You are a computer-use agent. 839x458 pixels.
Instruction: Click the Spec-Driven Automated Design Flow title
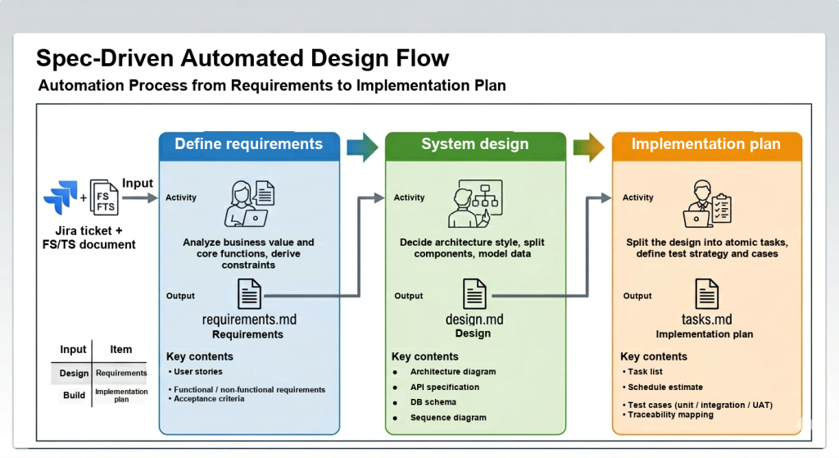[243, 58]
